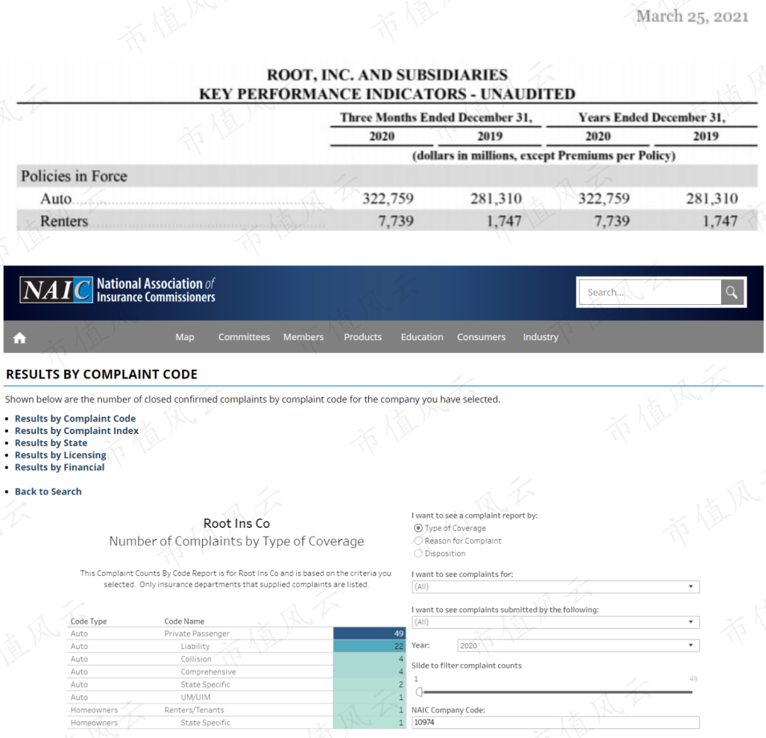Screen dimensions: 766x738
Task: Follow the Results by Complaint Code link
Action: (x=75, y=419)
